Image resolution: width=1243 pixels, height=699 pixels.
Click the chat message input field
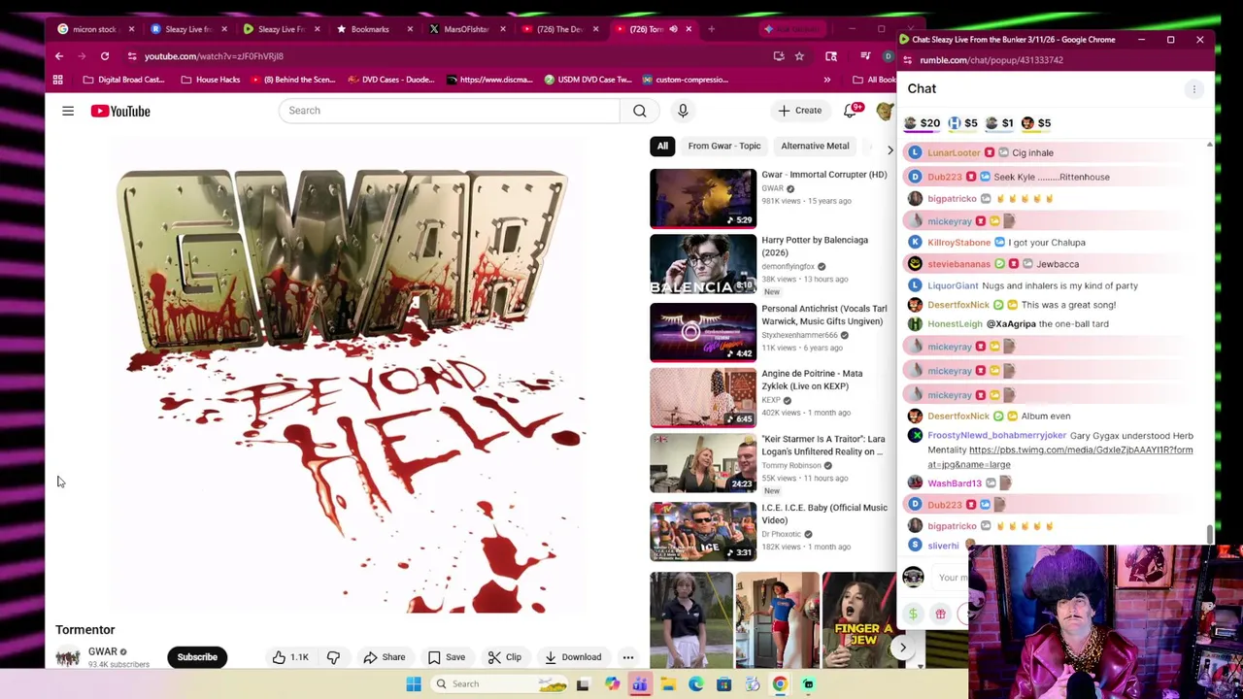click(952, 578)
